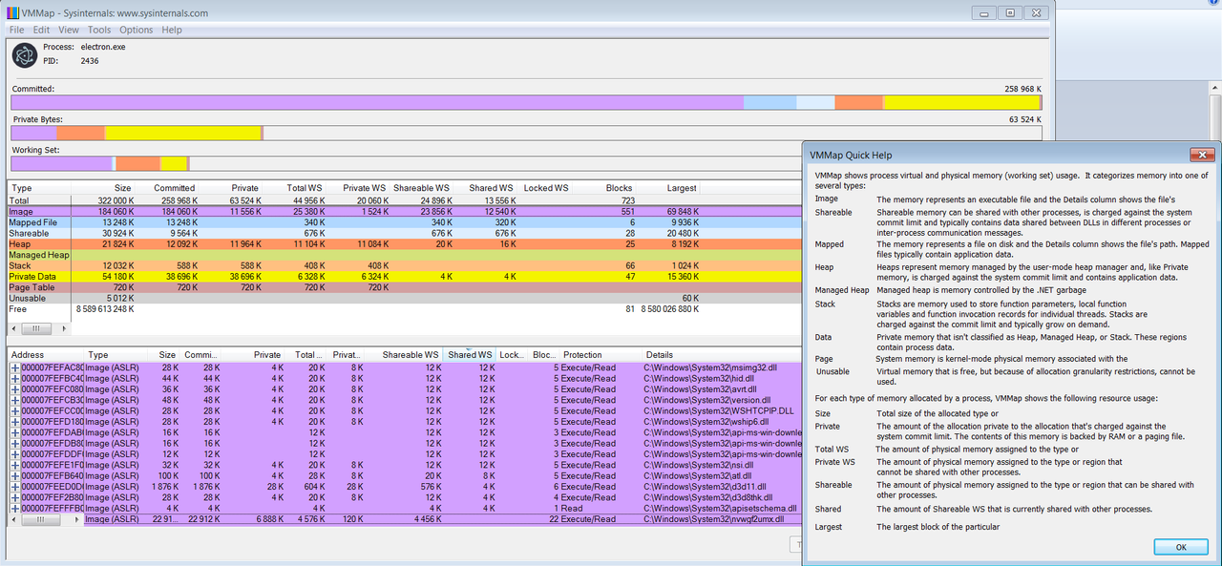Click the yellow segment in Private Bytes bar
The width and height of the screenshot is (1222, 566).
pos(182,133)
